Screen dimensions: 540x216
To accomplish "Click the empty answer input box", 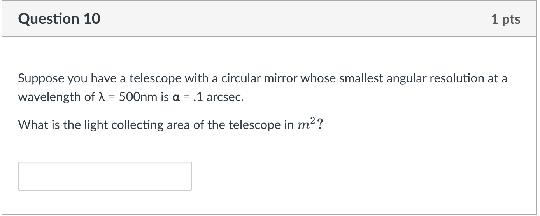I will [105, 176].
